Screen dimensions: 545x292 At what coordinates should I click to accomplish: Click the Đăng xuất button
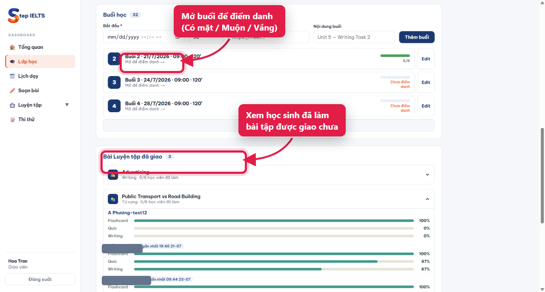(40, 279)
